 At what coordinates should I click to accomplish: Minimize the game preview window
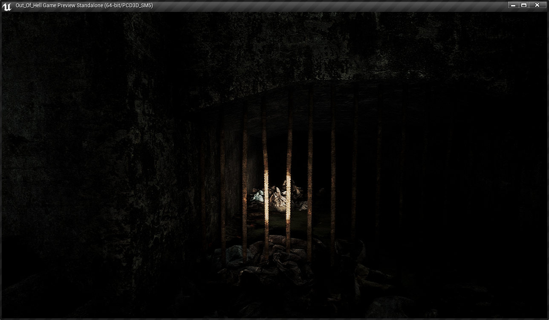513,5
